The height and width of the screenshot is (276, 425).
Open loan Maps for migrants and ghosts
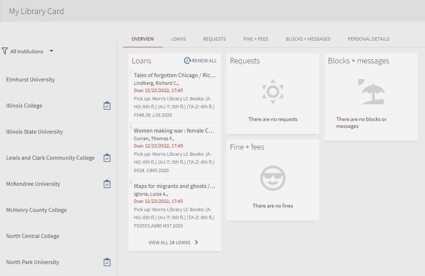[x=175, y=186]
